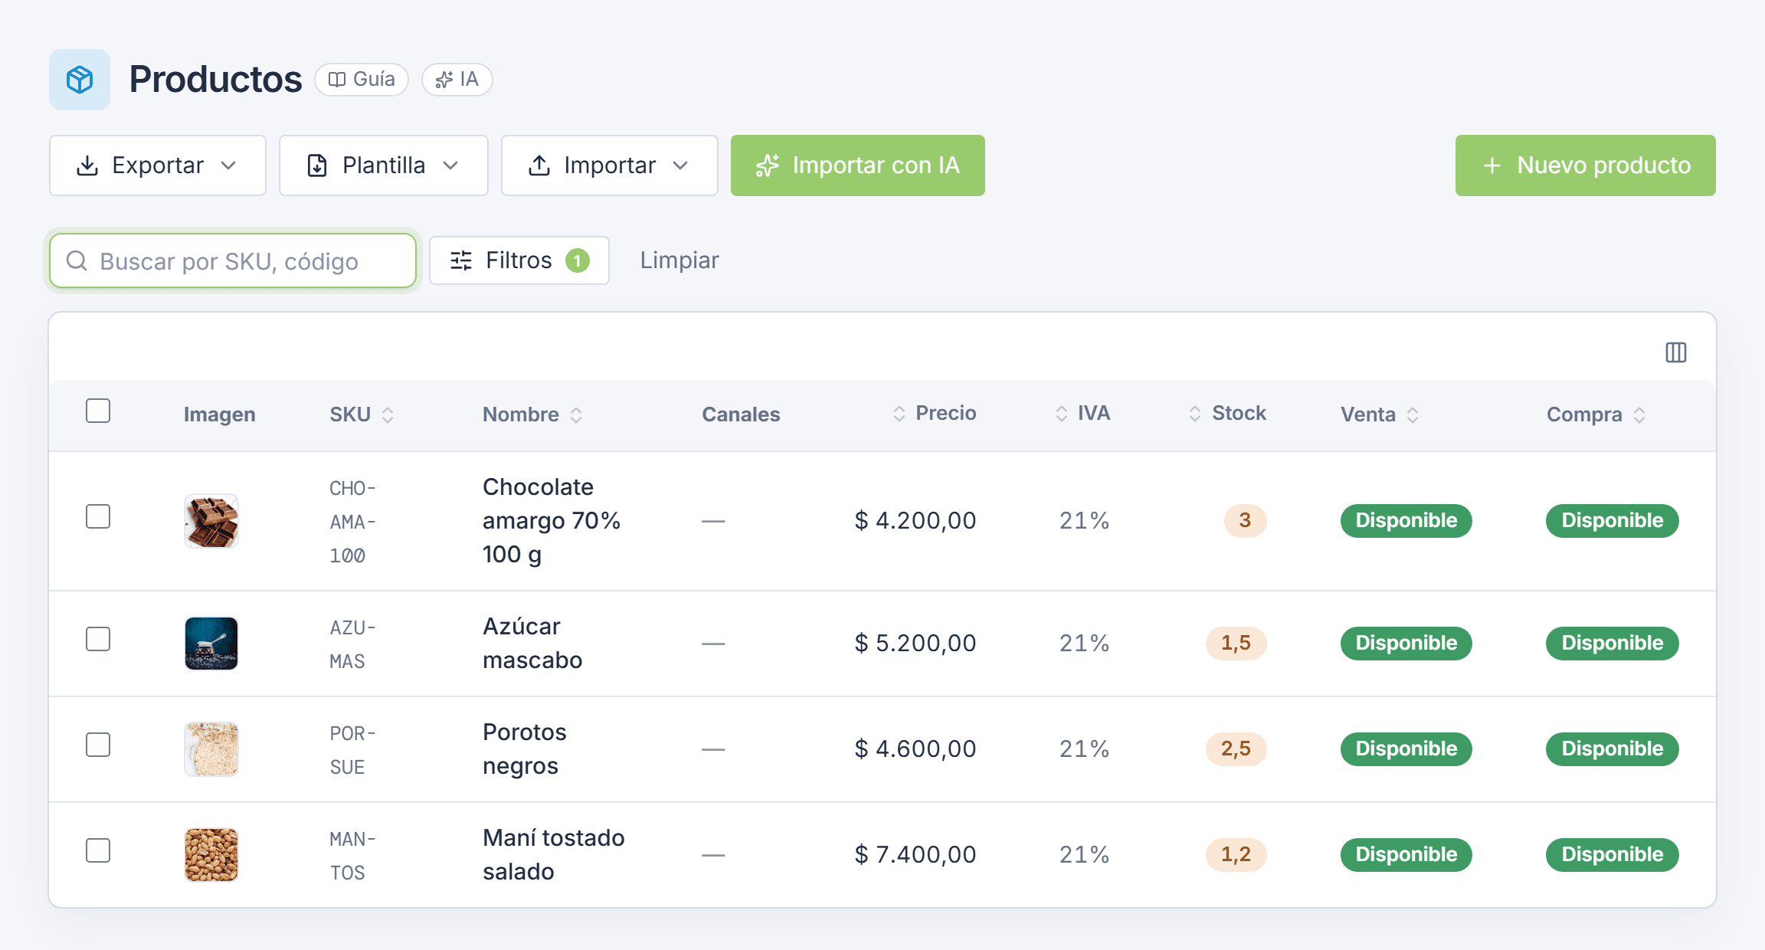The width and height of the screenshot is (1765, 950).
Task: Click the product name Chocolate amargo 70% 100 g
Action: [x=552, y=521]
